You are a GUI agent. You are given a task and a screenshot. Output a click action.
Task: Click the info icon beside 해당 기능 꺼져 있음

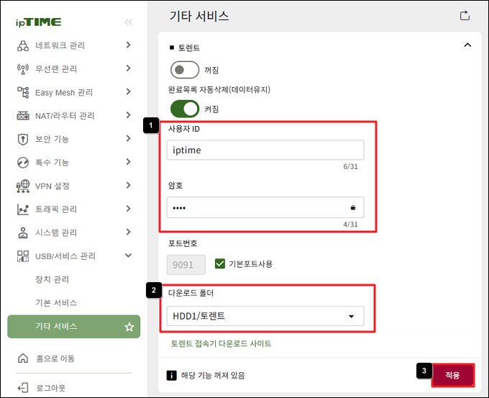click(x=171, y=375)
